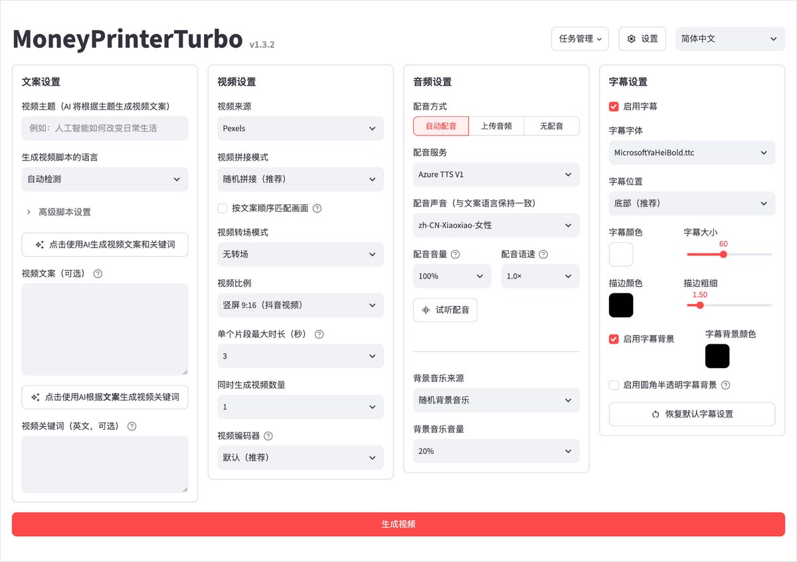Click sparkle icon on AI生成视频文案和关键词 button

click(x=41, y=245)
